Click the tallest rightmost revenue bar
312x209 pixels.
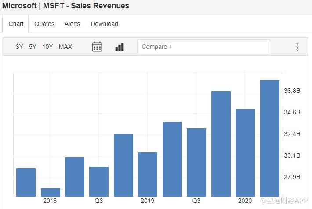270,138
